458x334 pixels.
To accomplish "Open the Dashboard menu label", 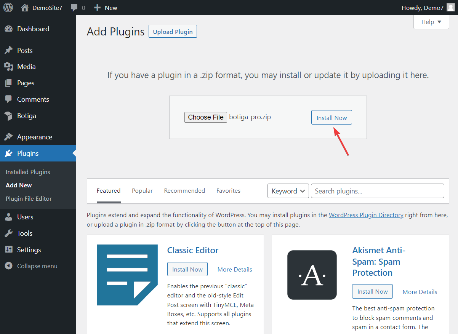I will pyautogui.click(x=33, y=29).
